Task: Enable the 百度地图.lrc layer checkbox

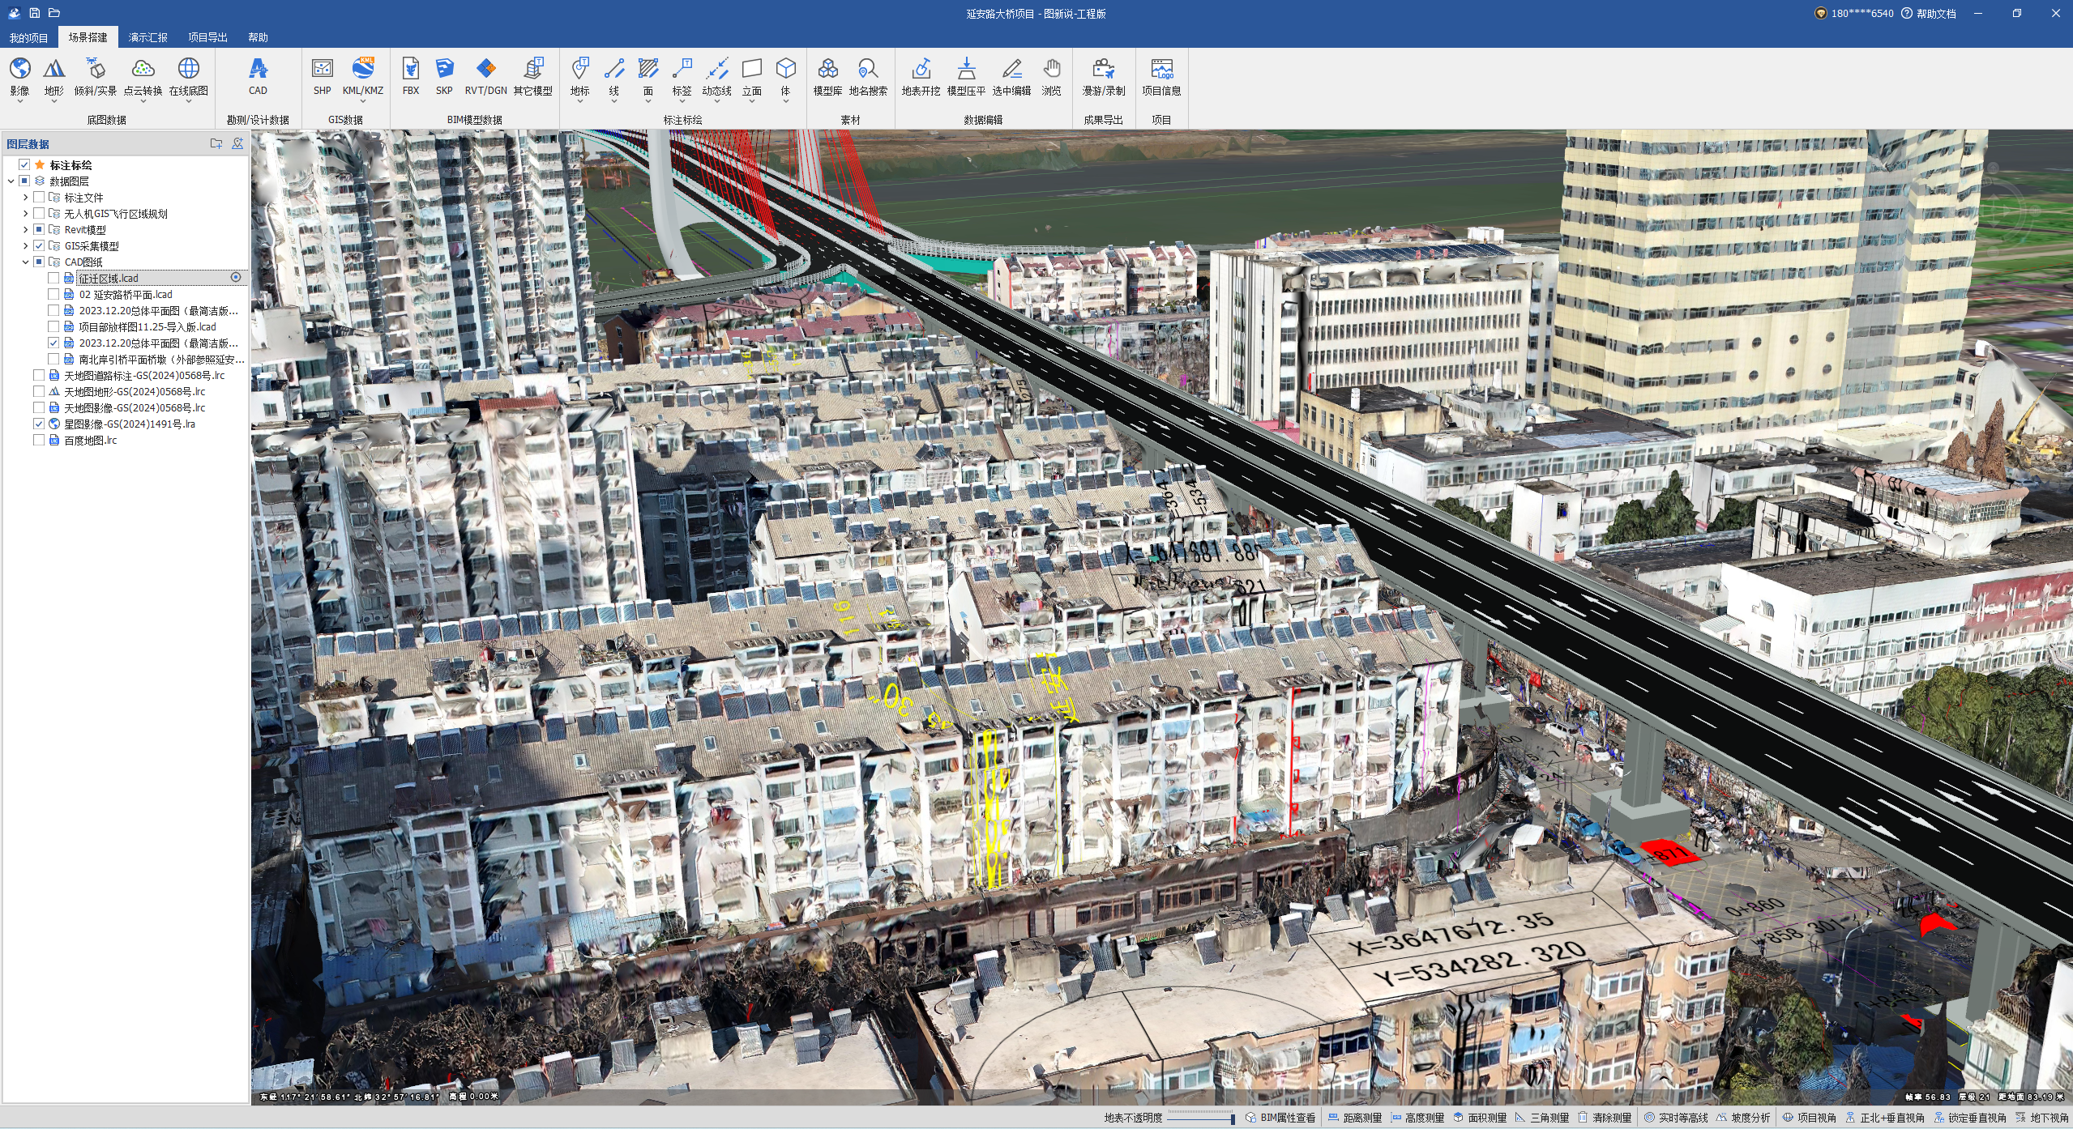Action: pyautogui.click(x=39, y=440)
